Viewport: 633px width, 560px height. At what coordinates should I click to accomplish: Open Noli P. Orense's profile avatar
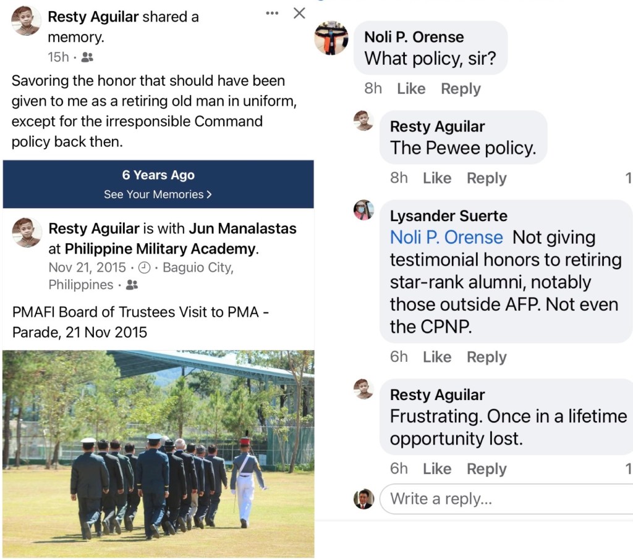pos(331,38)
